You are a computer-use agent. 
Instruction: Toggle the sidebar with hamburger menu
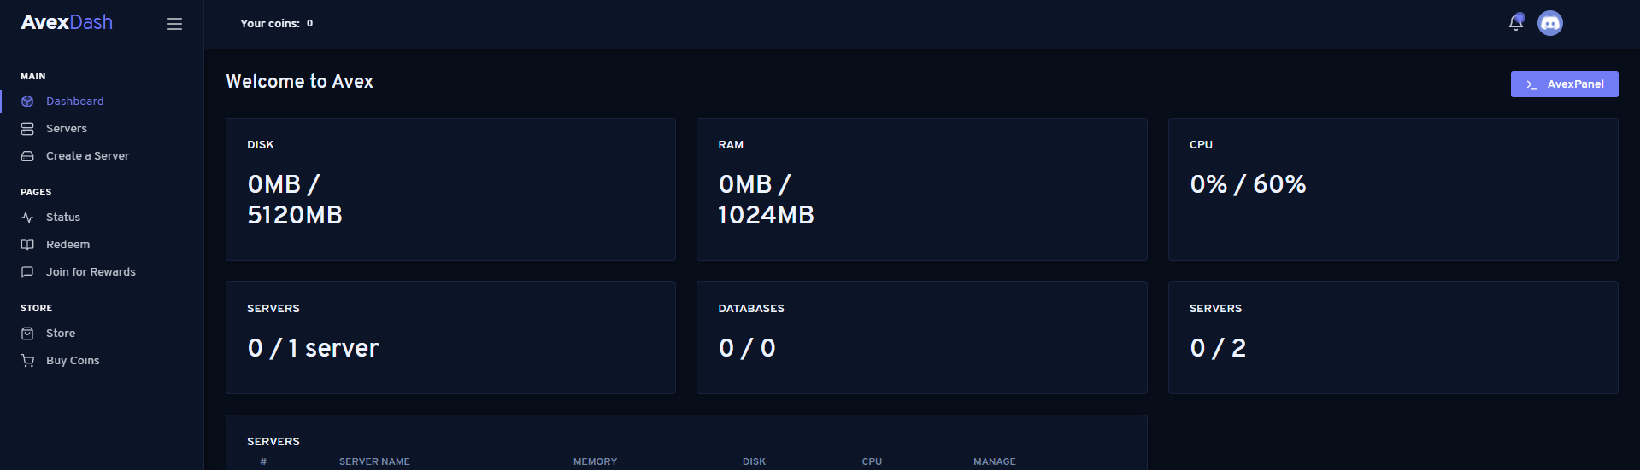174,24
